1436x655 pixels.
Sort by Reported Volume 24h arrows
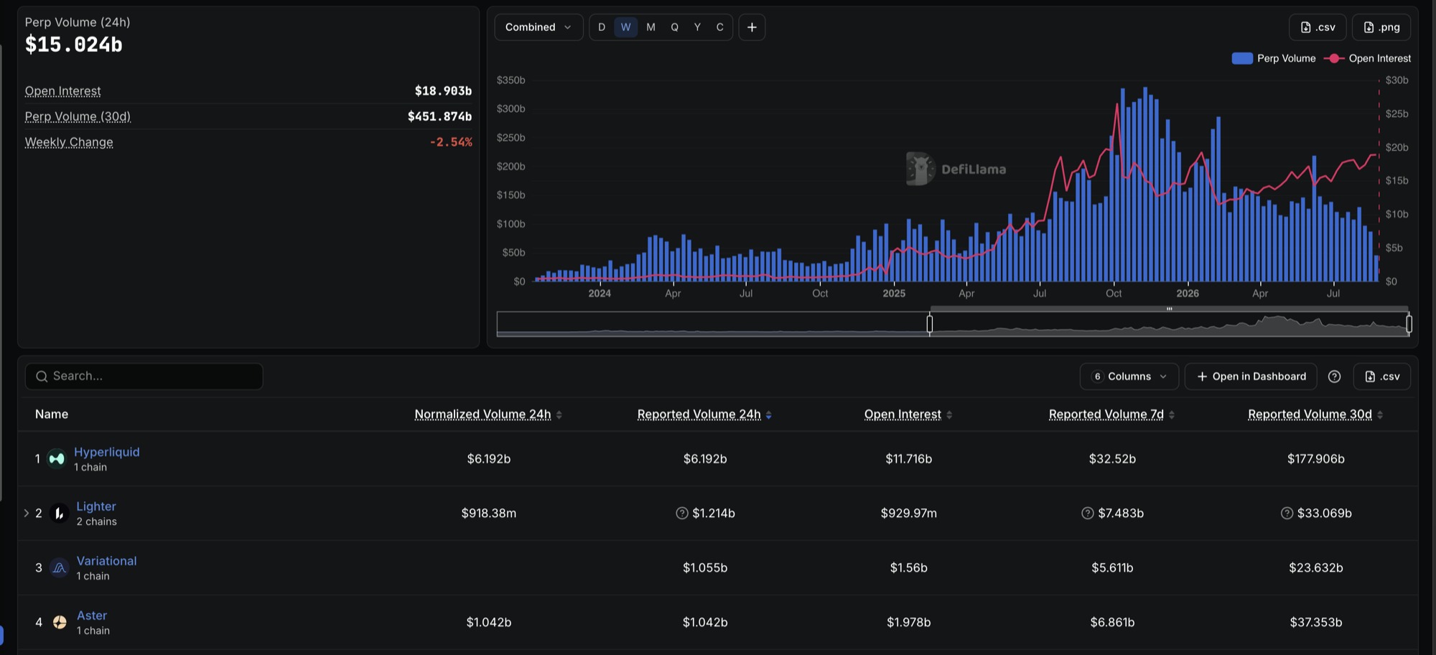pos(769,414)
